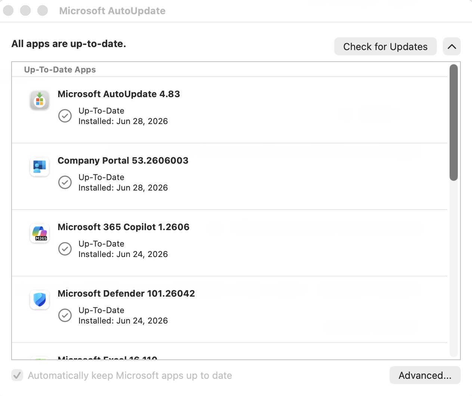Click the Company Portal app icon
The image size is (472, 396).
click(x=40, y=167)
